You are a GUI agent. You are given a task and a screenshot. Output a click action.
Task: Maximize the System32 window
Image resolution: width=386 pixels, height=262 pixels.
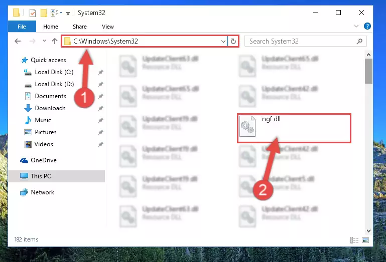[x=338, y=13]
